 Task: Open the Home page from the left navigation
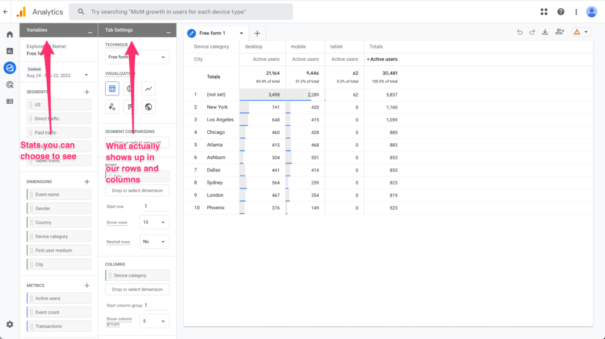9,34
